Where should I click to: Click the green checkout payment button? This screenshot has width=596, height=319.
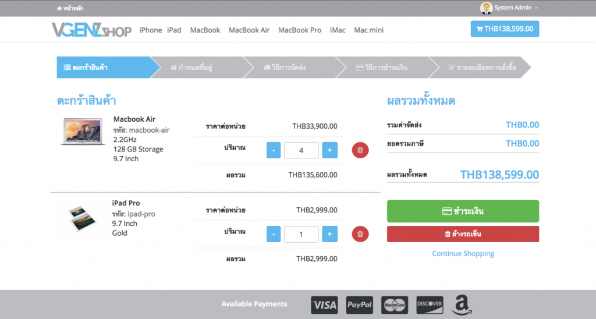coord(463,211)
